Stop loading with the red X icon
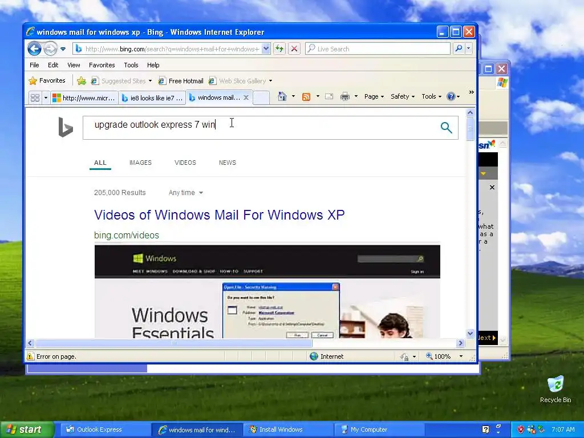 pyautogui.click(x=294, y=49)
